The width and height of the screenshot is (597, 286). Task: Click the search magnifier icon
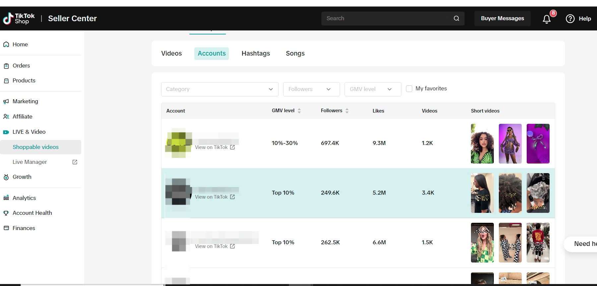[x=456, y=19]
